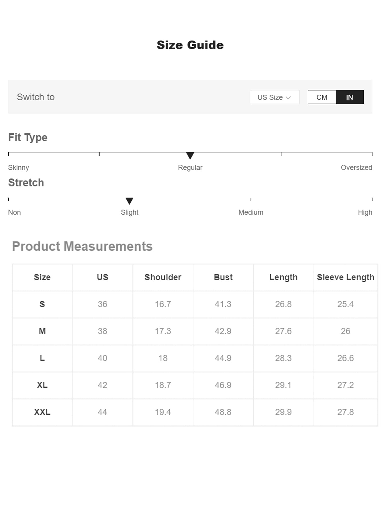Select the S size row label
Screen dimensions: 384x512
tap(42, 304)
